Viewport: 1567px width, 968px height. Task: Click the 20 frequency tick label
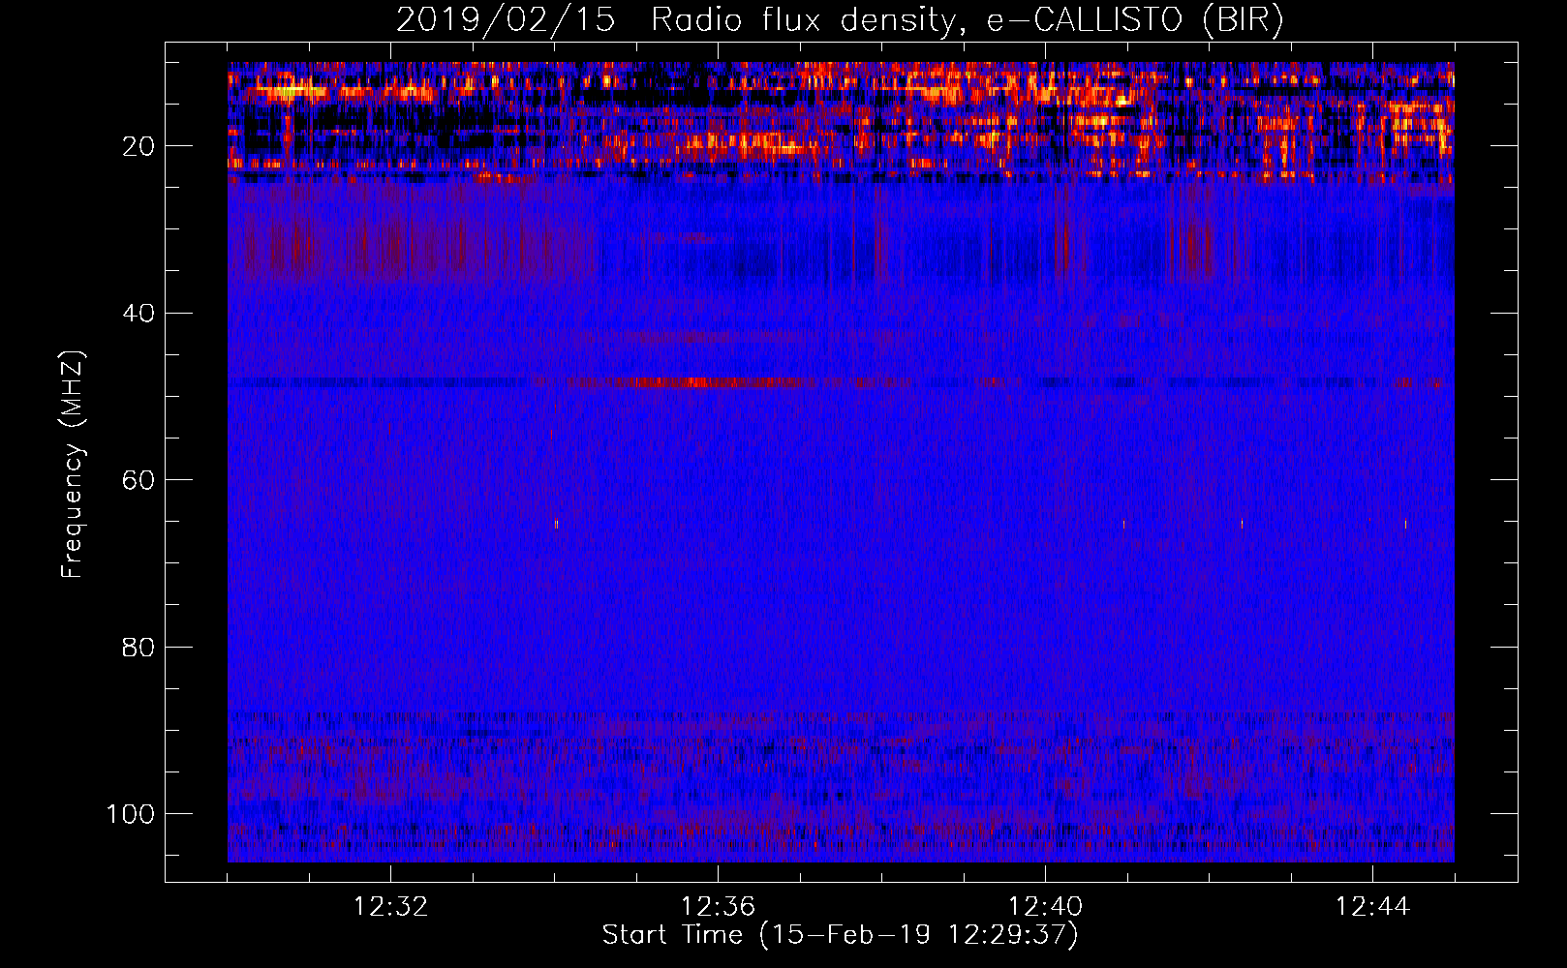(139, 146)
